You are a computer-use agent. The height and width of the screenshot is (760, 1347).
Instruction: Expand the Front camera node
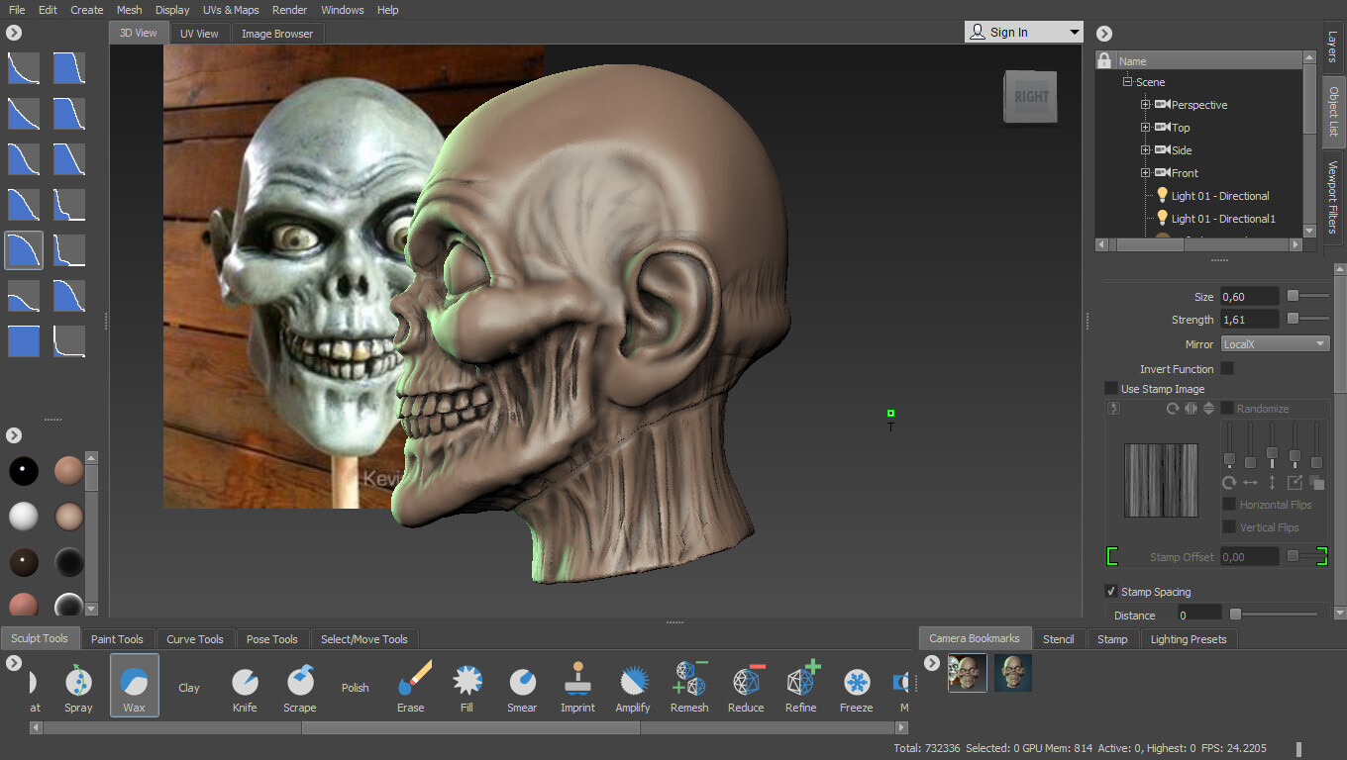coord(1146,173)
